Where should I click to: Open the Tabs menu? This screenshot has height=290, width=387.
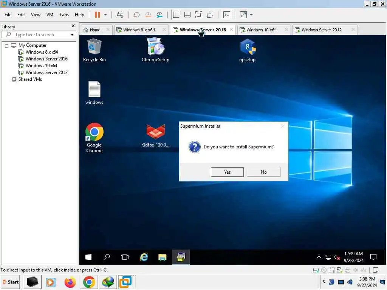[x=64, y=15]
